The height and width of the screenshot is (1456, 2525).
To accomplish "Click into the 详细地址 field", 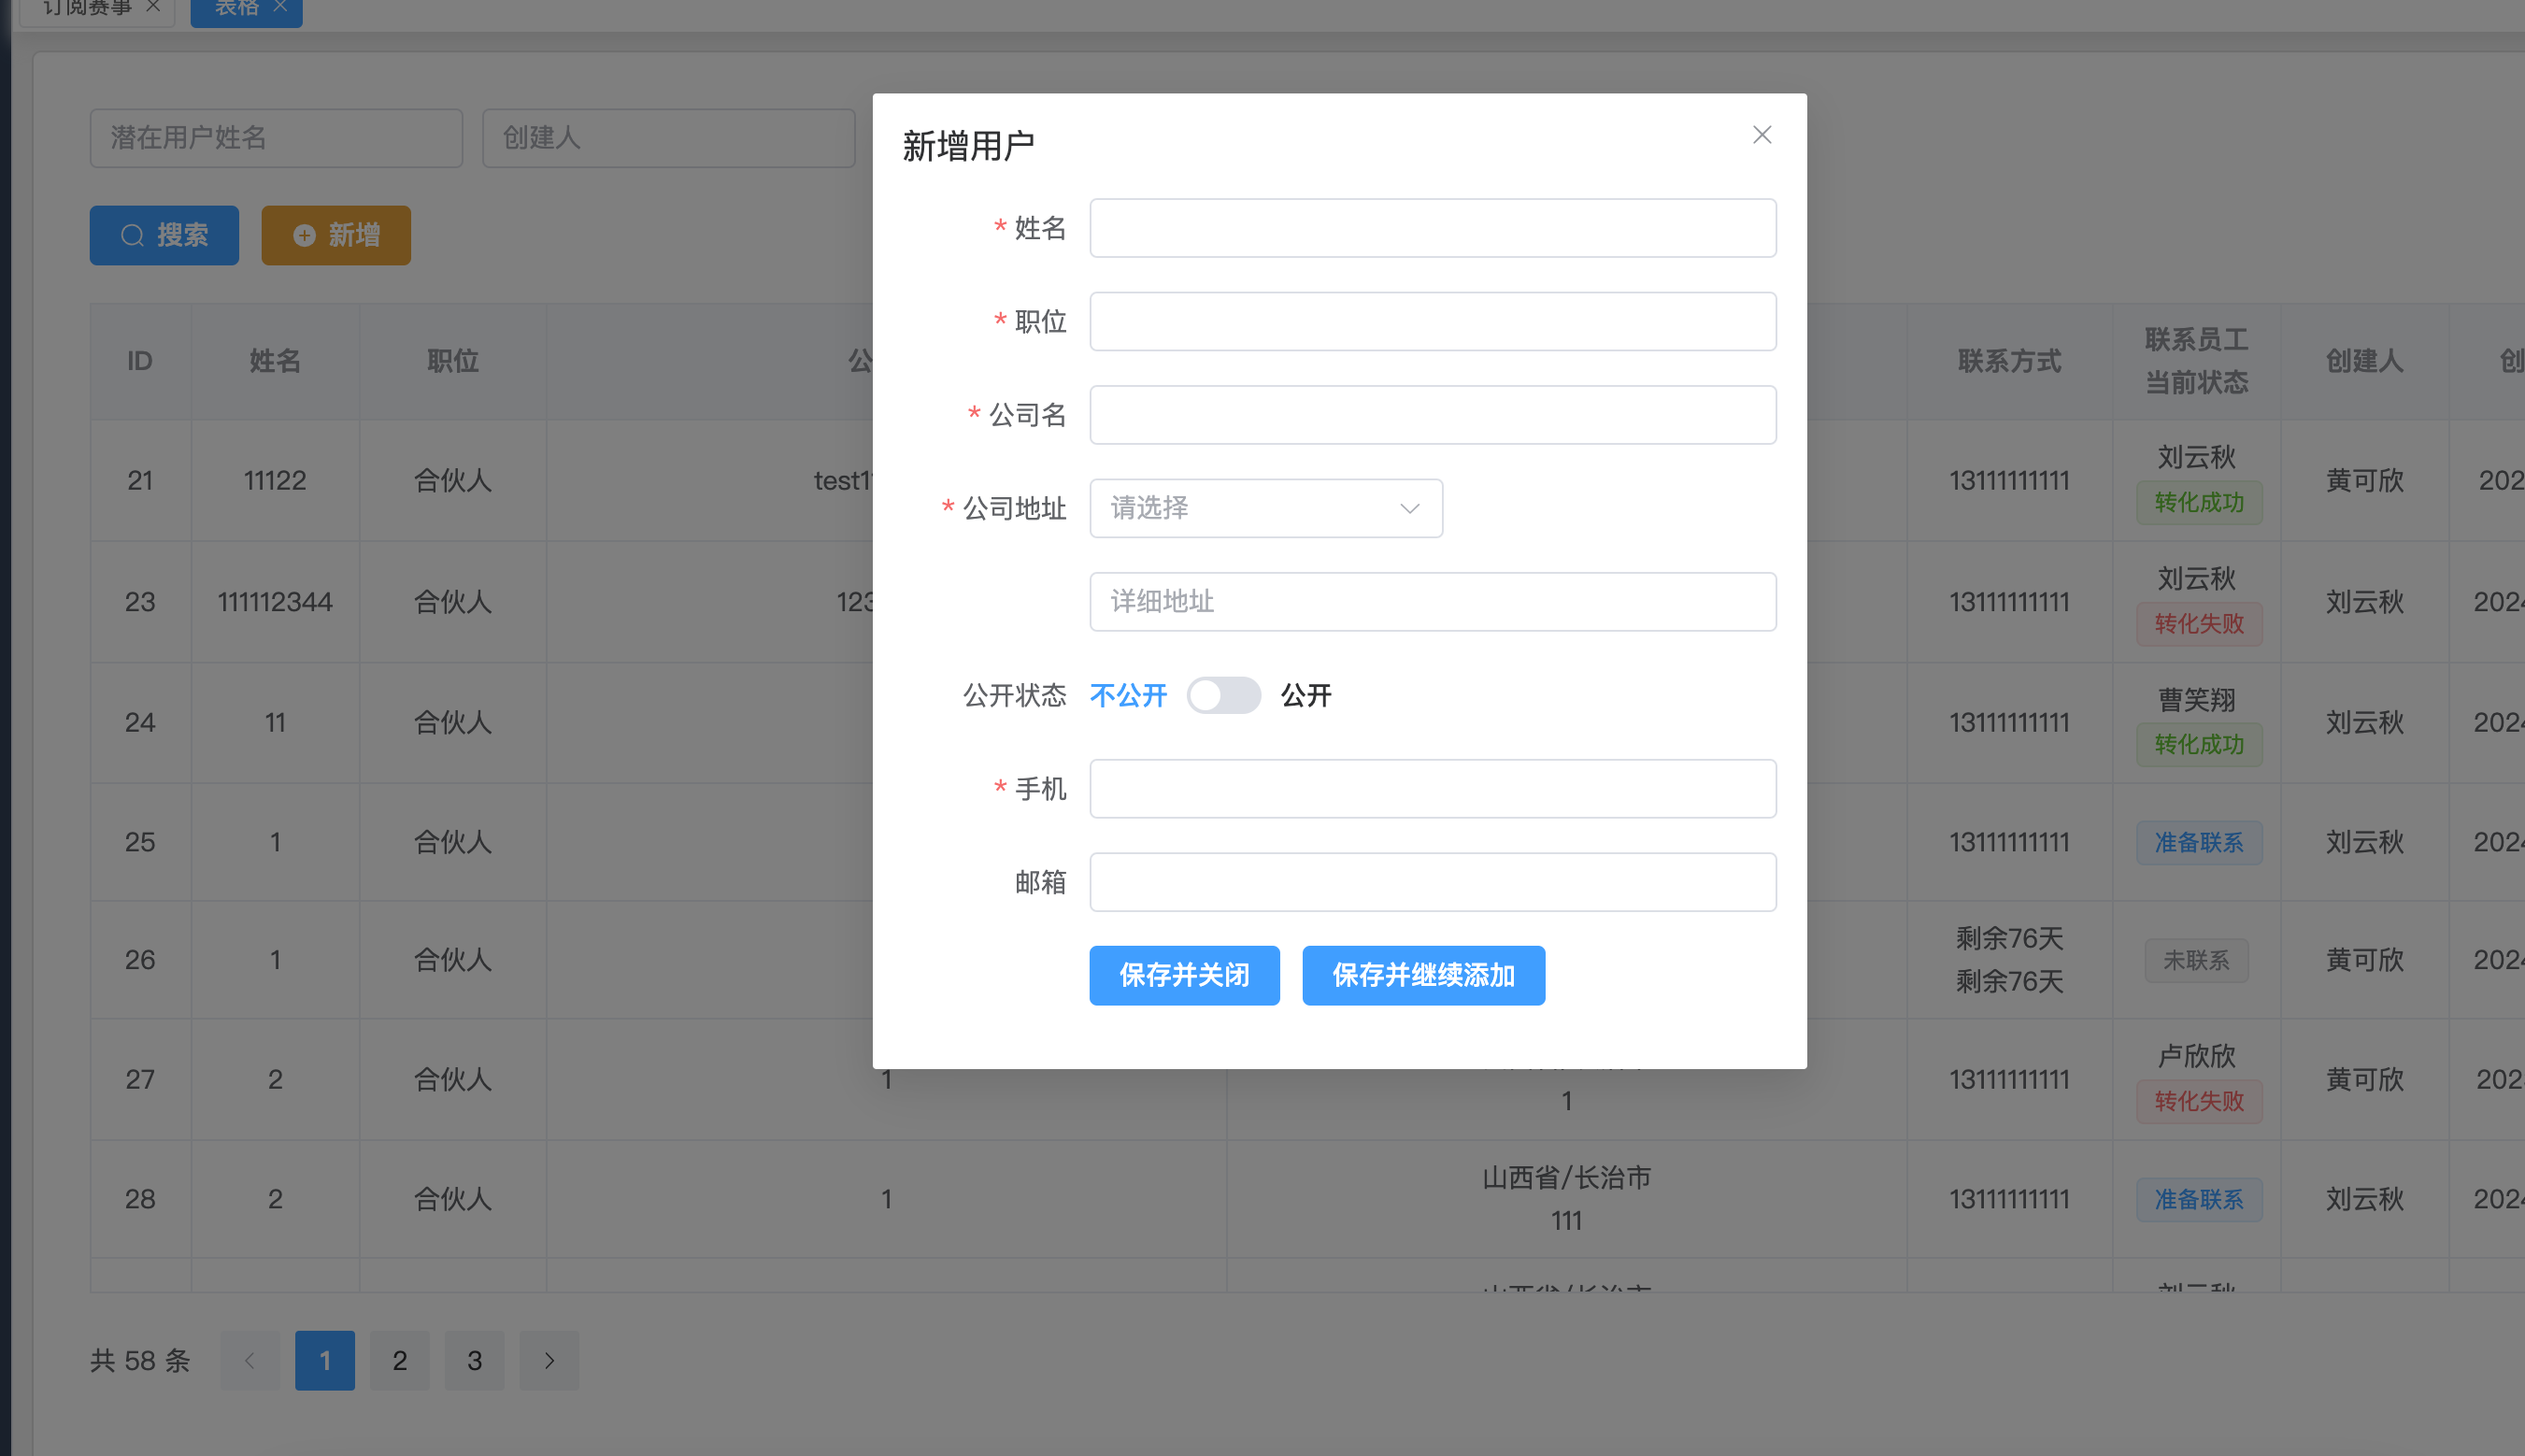I will pyautogui.click(x=1431, y=601).
